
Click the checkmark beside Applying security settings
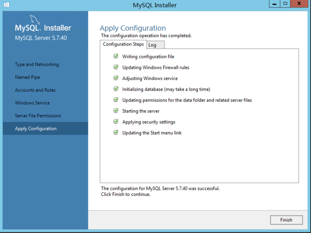point(116,122)
